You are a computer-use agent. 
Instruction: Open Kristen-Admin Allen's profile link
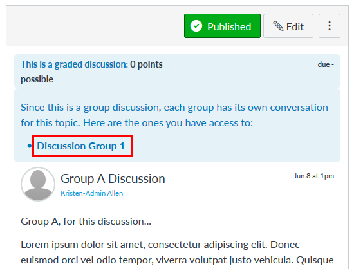pyautogui.click(x=91, y=193)
